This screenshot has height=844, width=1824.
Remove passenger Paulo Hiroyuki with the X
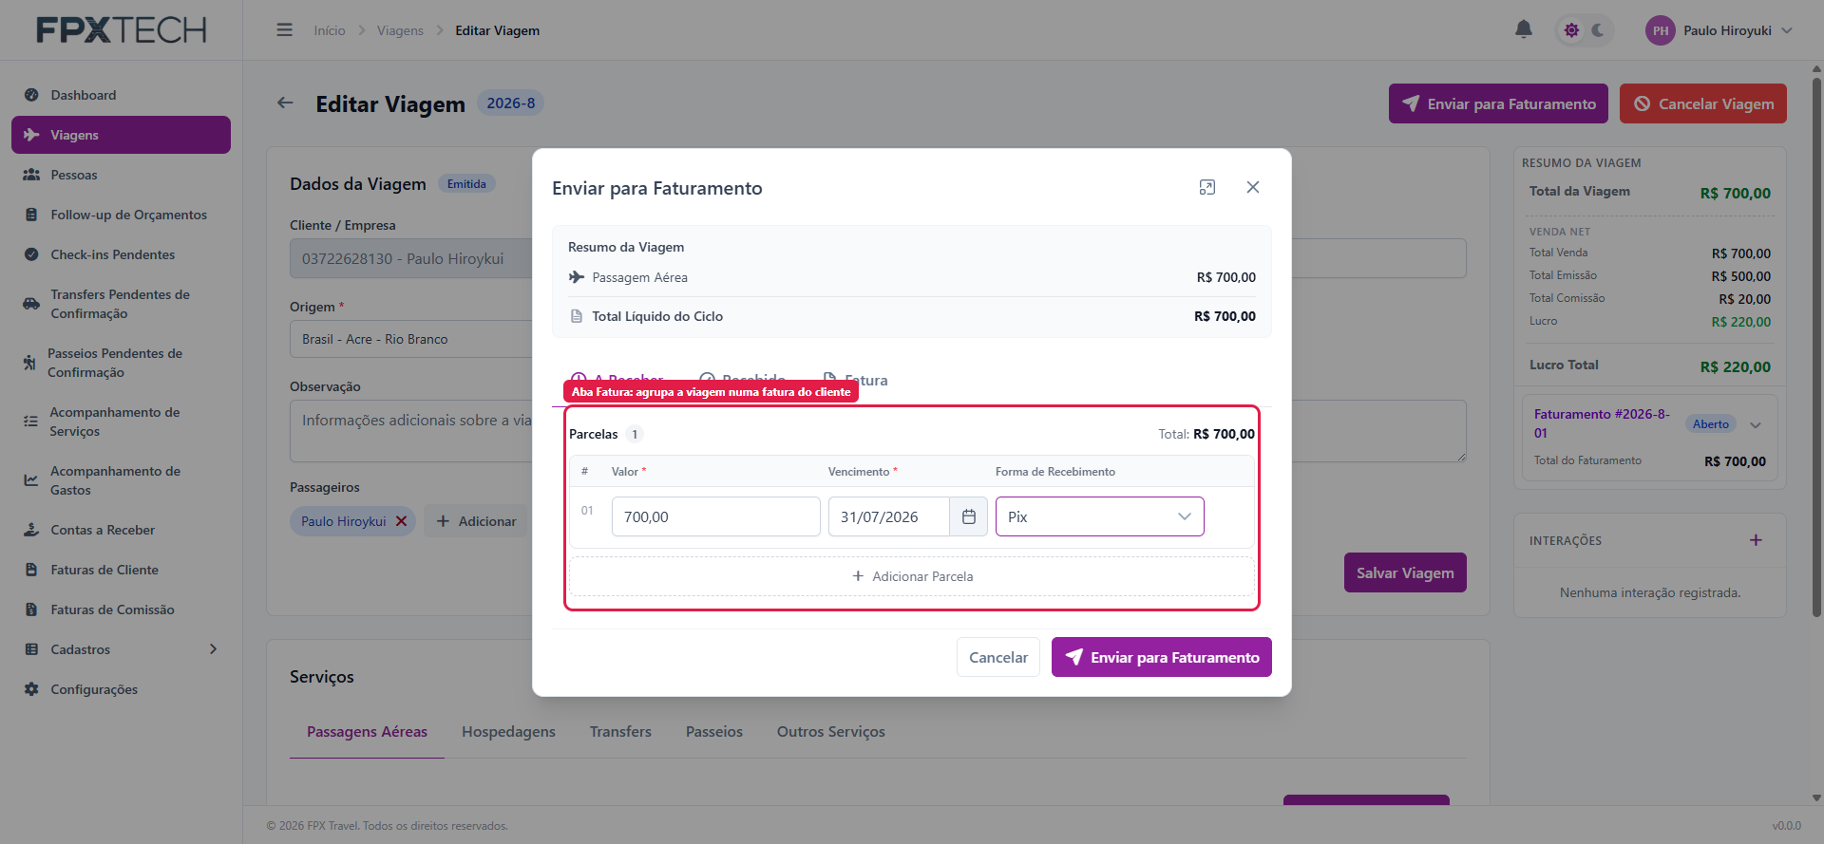[x=401, y=521]
